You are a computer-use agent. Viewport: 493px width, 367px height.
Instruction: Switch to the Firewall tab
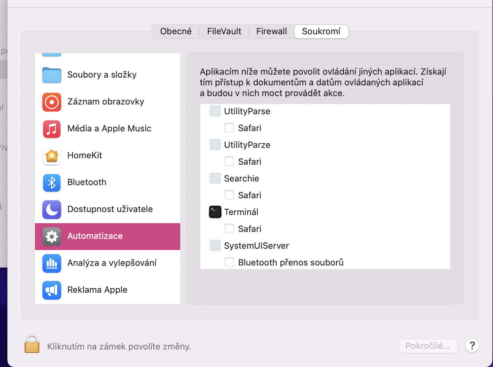pos(271,32)
